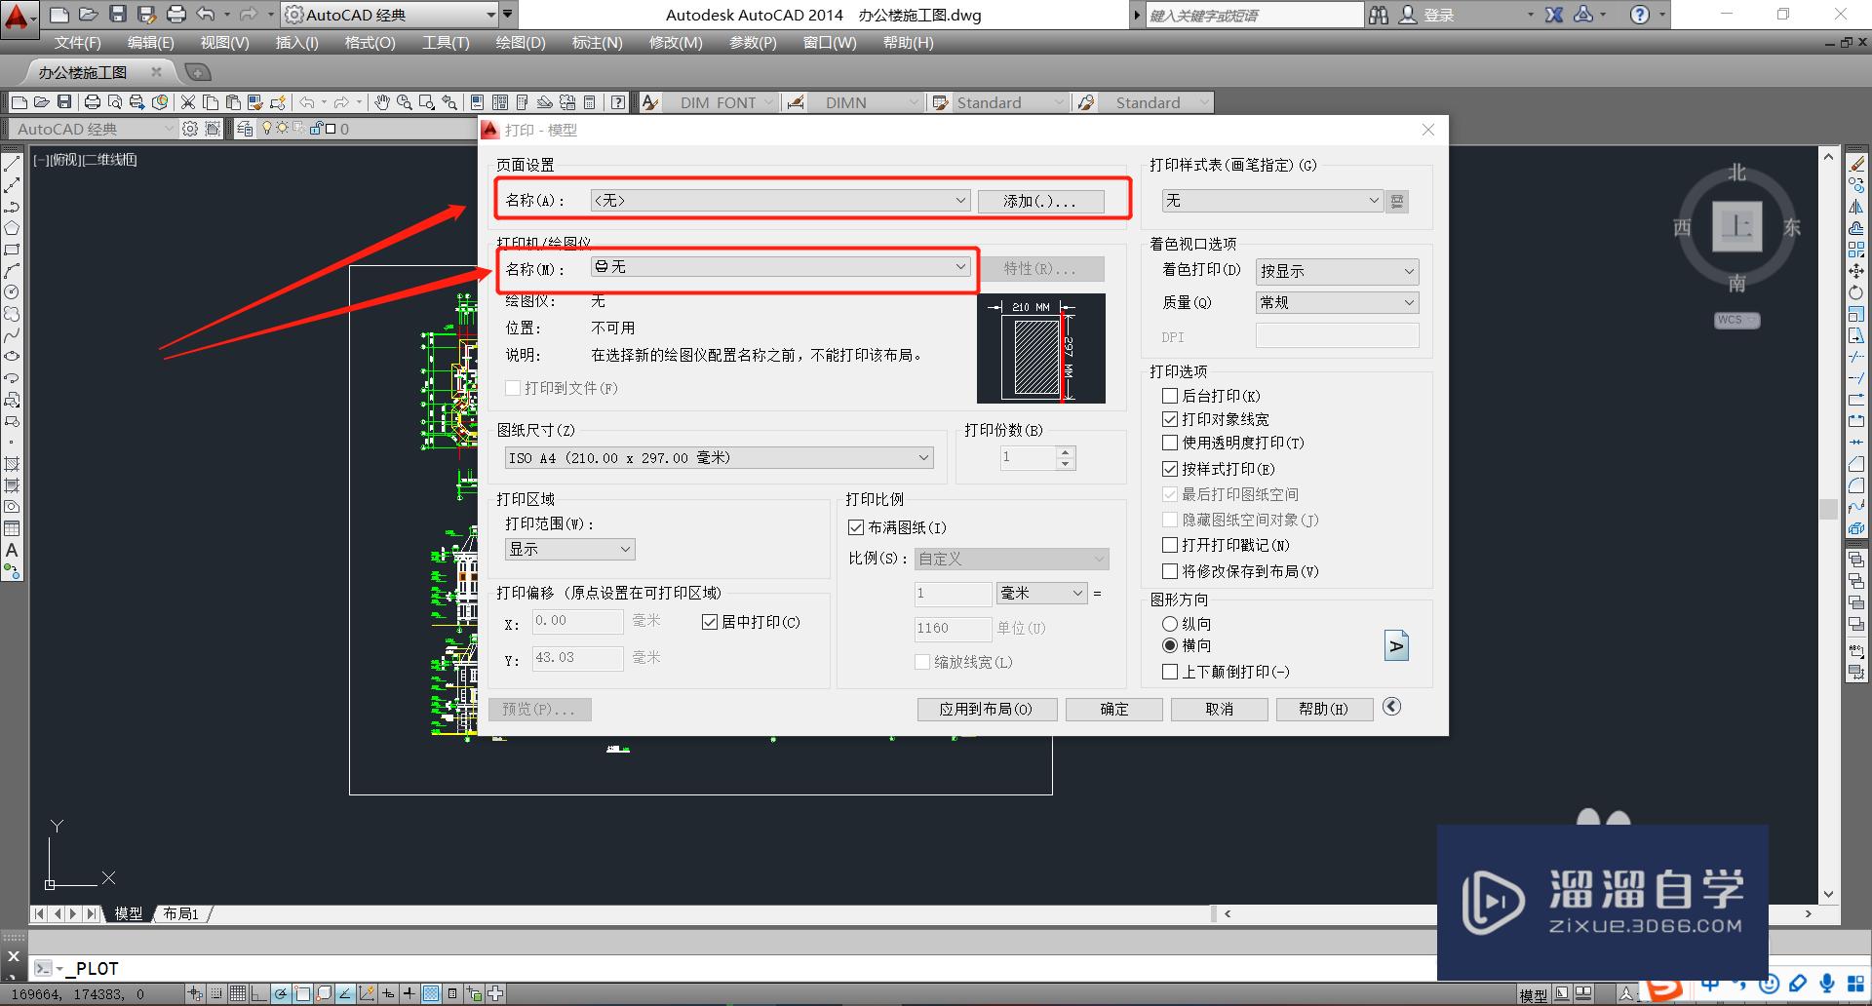Viewport: 1872px width, 1006px height.
Task: Open the 打印范围 显示 dropdown
Action: pyautogui.click(x=569, y=549)
